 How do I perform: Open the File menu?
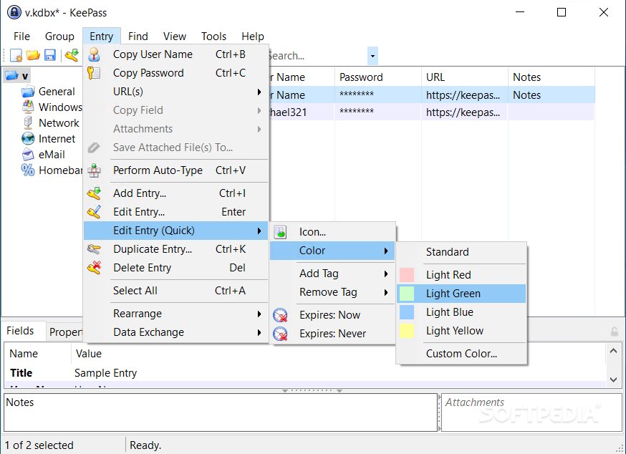[21, 37]
